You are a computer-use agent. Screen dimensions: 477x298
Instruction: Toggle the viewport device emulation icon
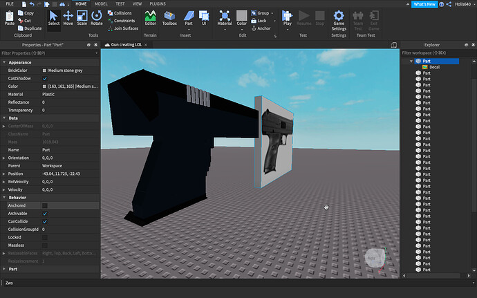tap(393, 45)
